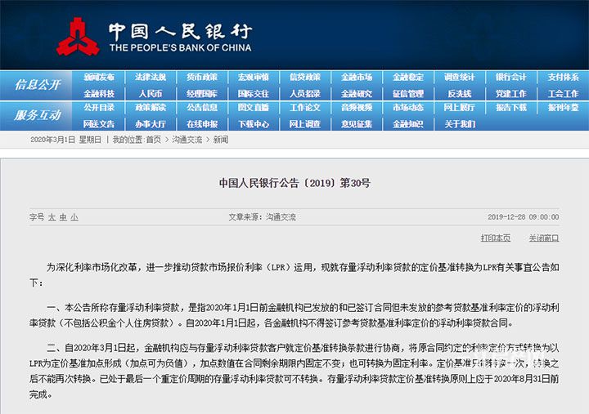Open the 党建工作 menu item
The height and width of the screenshot is (414, 589).
(x=510, y=93)
